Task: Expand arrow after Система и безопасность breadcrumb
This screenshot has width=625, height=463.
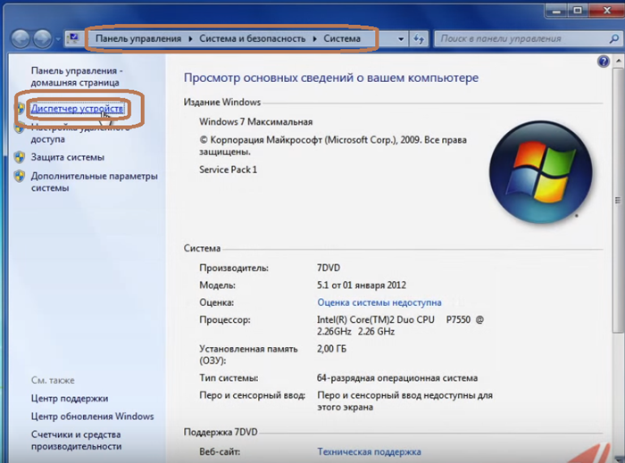Action: coord(314,39)
